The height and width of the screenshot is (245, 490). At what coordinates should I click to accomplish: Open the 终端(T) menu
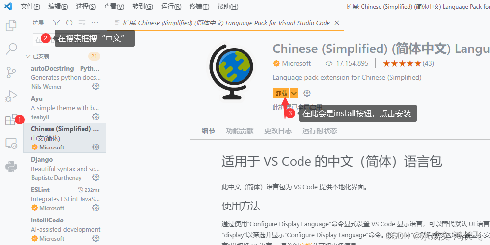pyautogui.click(x=199, y=6)
